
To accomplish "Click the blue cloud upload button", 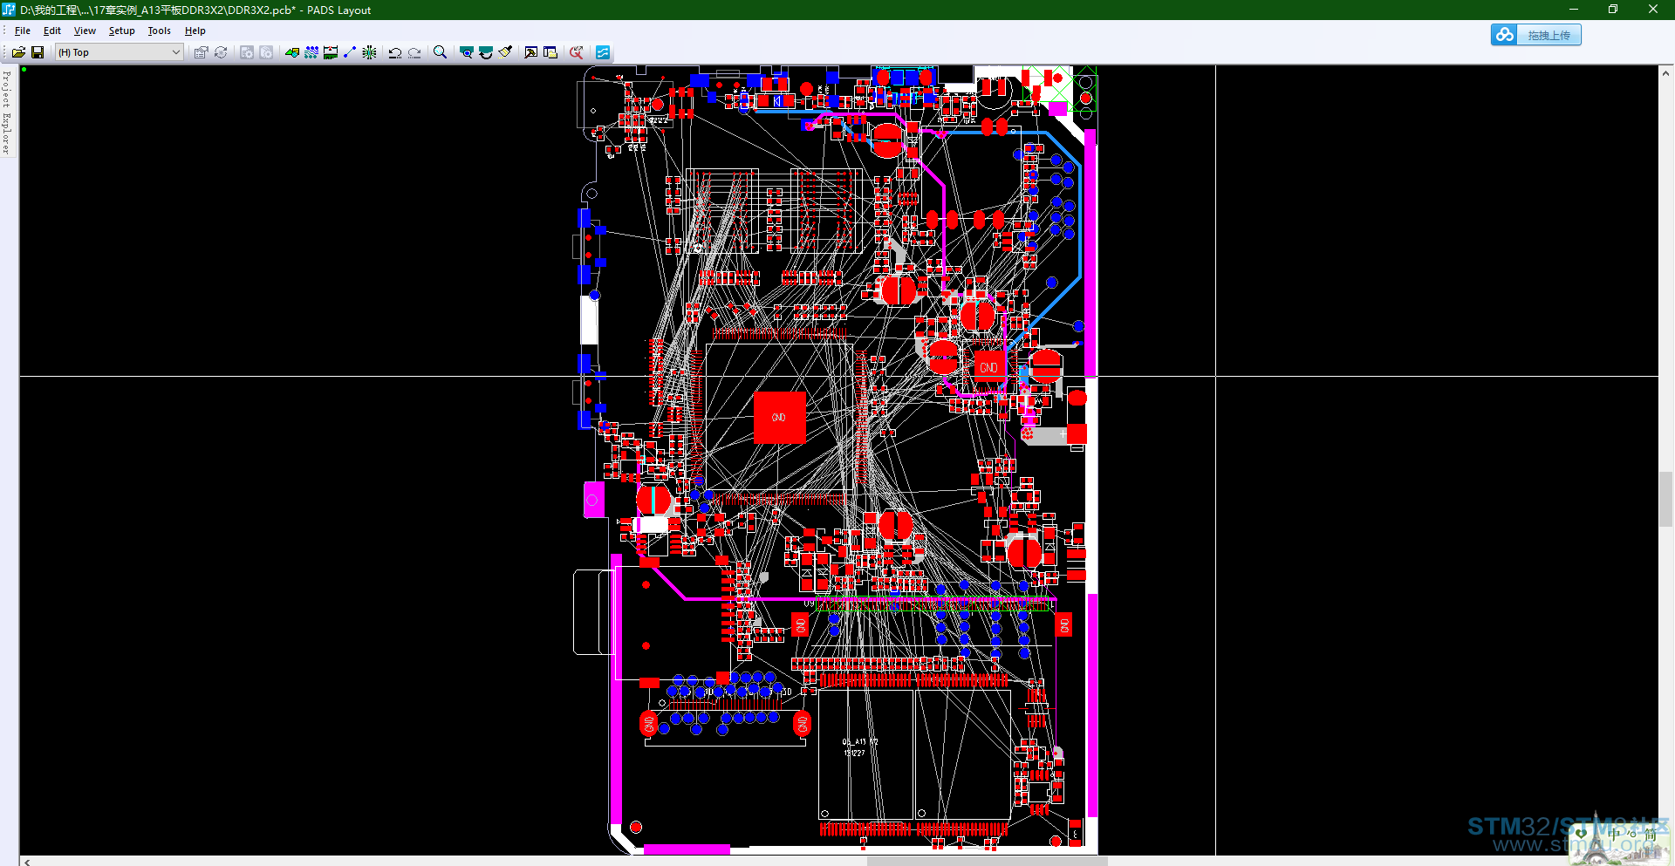I will pos(1535,35).
